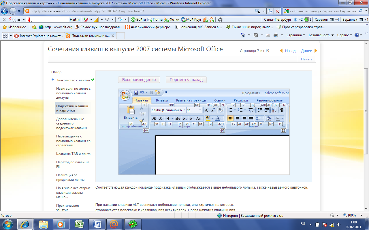The width and height of the screenshot is (369, 230).
Task: Add the page to the favorites bar
Action: pos(34,27)
